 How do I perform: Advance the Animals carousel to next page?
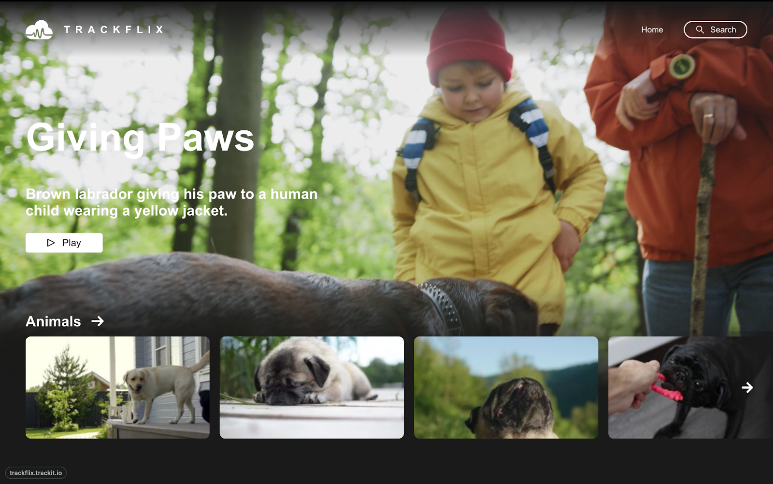748,387
